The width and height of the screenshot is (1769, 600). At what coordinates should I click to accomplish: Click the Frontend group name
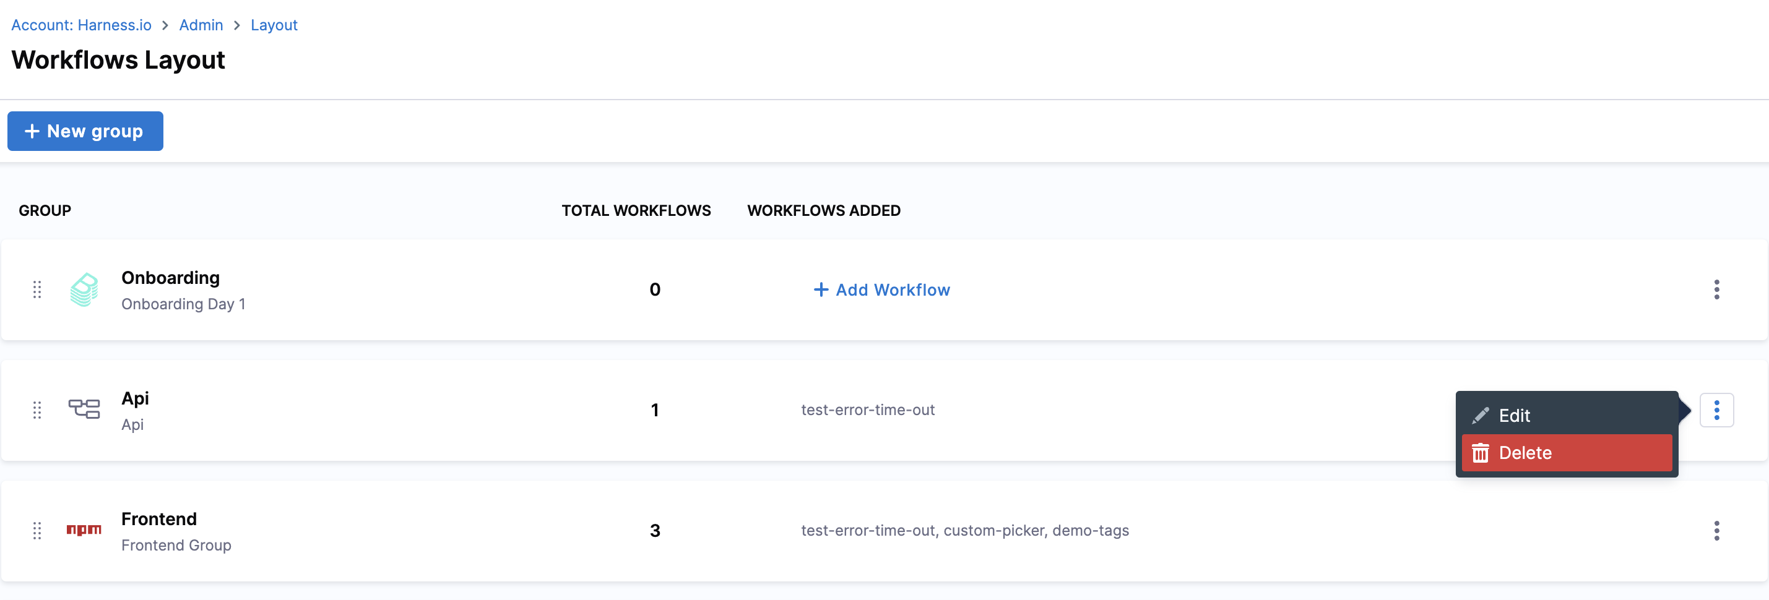pos(158,519)
